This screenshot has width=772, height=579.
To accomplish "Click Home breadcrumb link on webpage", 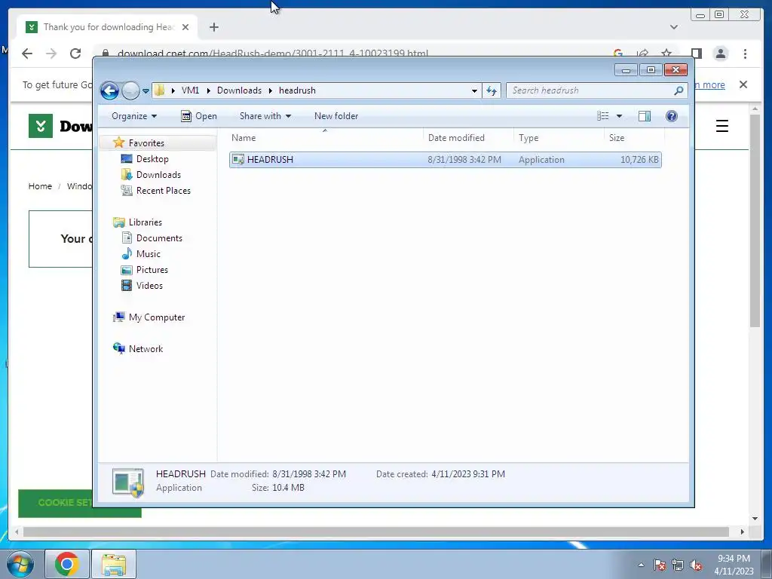I will click(x=40, y=186).
